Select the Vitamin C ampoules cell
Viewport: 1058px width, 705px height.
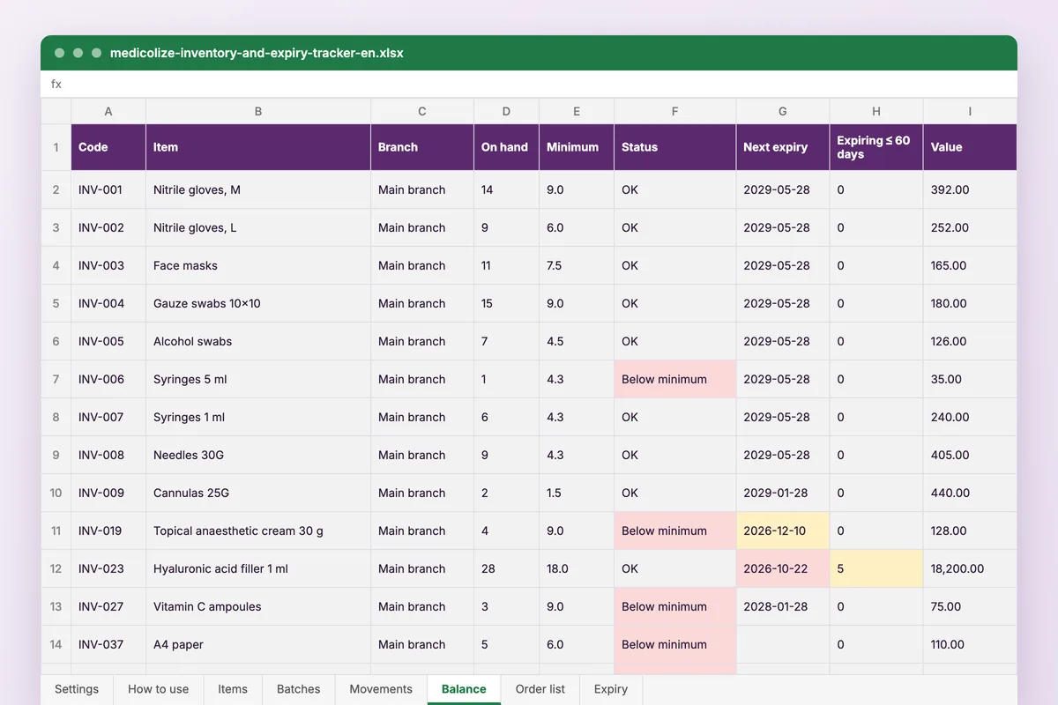tap(258, 606)
